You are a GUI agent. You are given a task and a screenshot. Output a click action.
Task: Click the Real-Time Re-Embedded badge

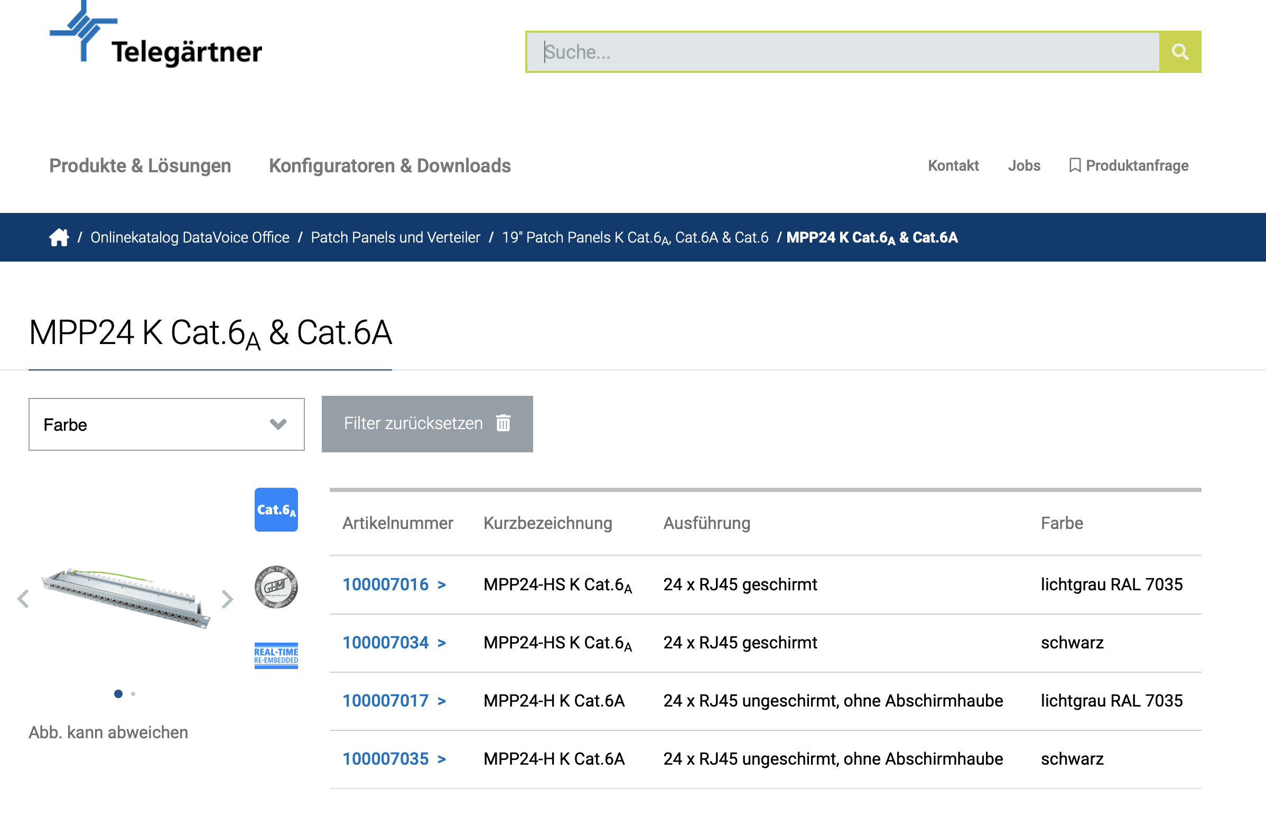click(276, 655)
